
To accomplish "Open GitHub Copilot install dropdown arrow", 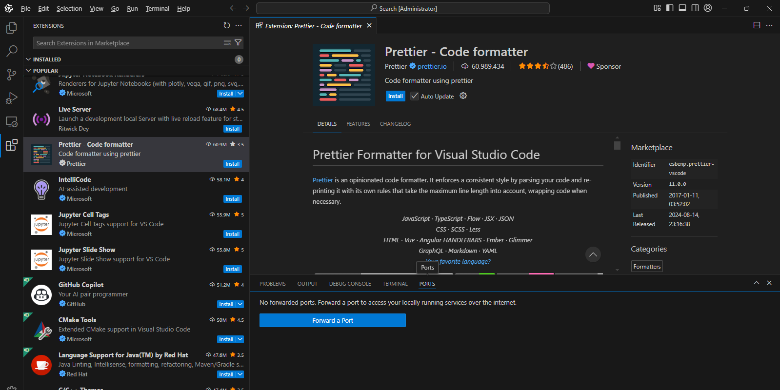I will tap(240, 304).
